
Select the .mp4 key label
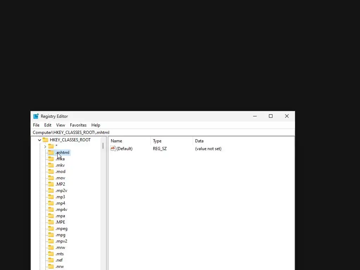point(60,203)
